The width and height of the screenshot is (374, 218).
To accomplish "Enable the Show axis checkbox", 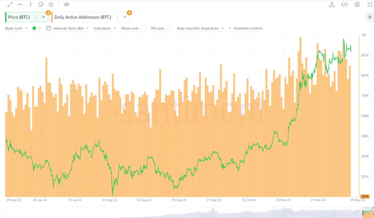I will (x=143, y=28).
